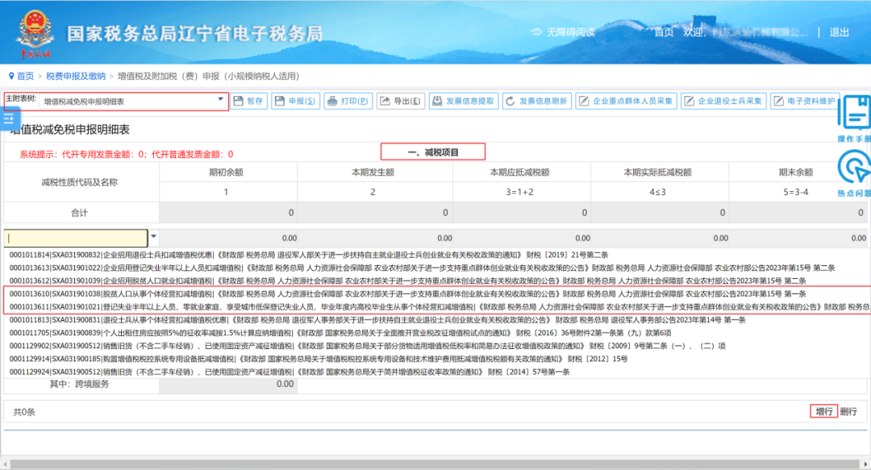Click the horizontal scrollbar left arrow
The image size is (871, 470).
tap(5, 464)
